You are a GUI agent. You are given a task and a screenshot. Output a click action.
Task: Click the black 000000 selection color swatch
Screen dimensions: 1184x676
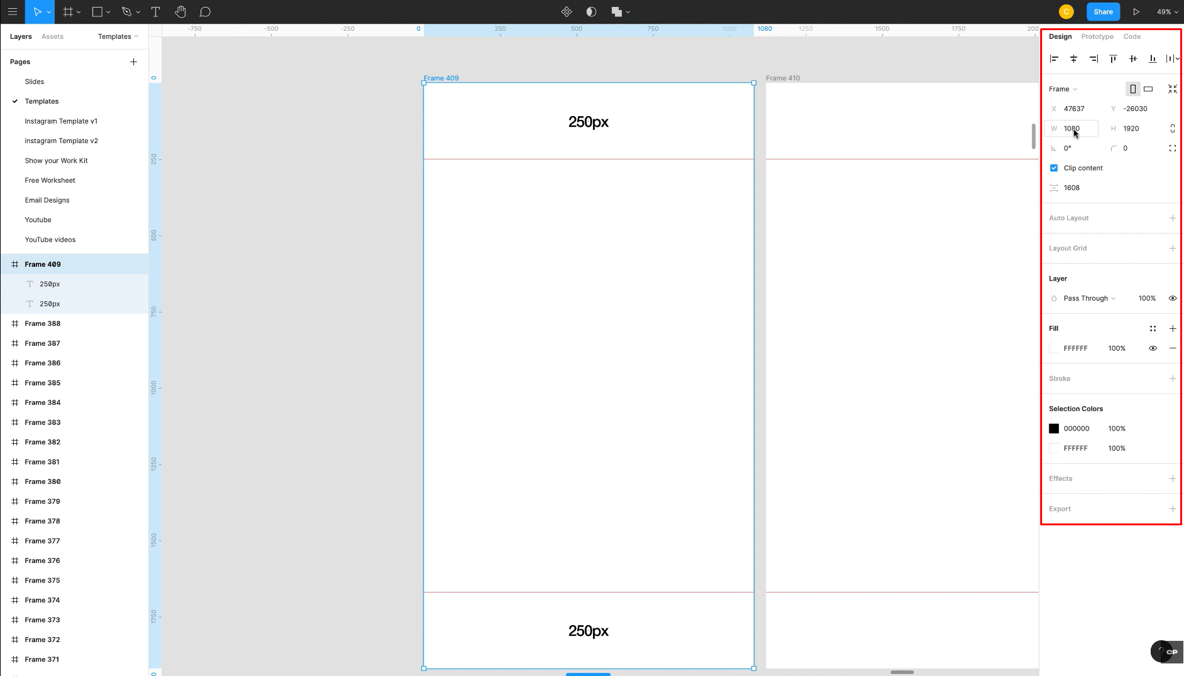(x=1054, y=428)
